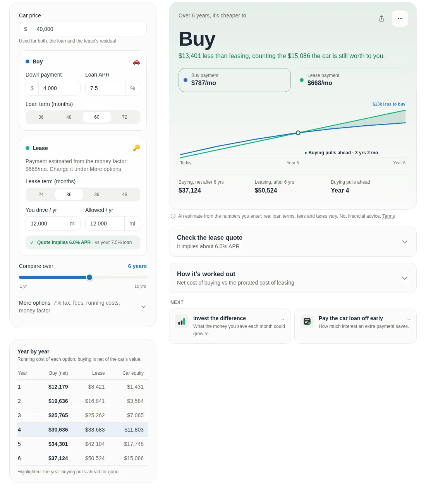Select the Lease payment $668/mo card
426x488 pixels.
351,80
